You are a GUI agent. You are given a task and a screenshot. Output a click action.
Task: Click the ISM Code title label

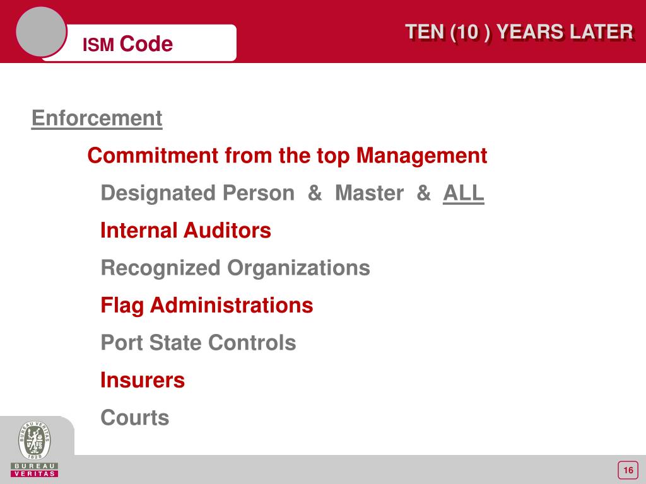[127, 44]
